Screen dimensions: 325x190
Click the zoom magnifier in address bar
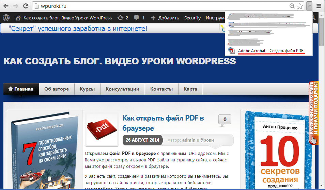coord(292,6)
